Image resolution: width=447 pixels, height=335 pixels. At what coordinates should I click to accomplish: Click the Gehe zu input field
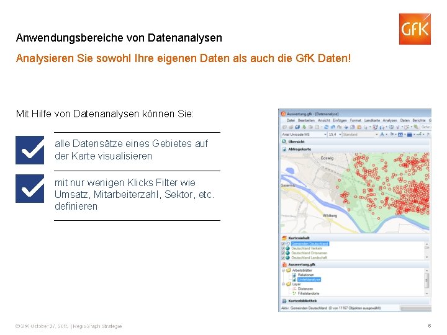426,127
